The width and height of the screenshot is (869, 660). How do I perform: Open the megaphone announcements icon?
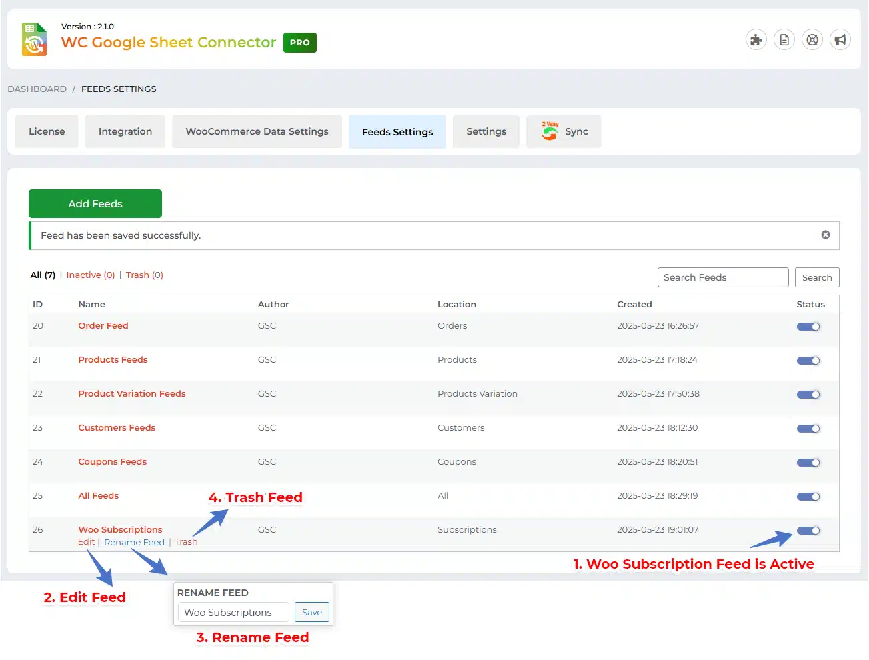(840, 40)
